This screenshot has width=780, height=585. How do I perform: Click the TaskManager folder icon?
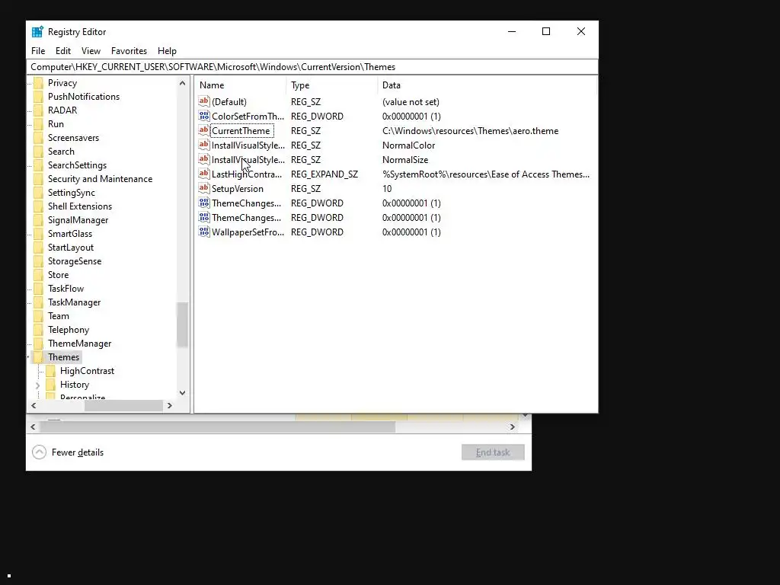pyautogui.click(x=38, y=302)
